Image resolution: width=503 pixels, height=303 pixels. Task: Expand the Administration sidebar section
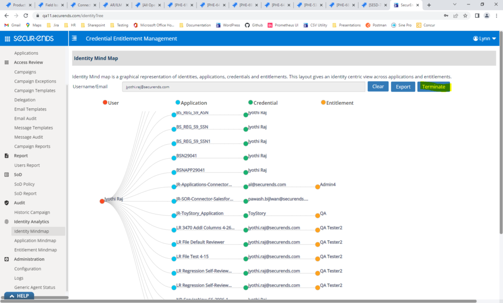(x=29, y=259)
